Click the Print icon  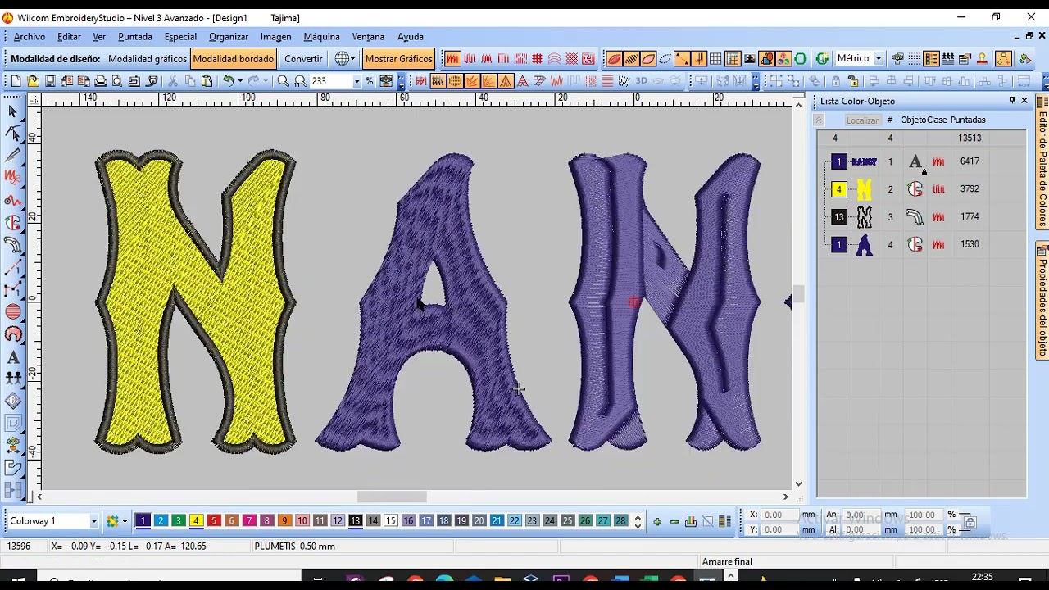(x=100, y=81)
